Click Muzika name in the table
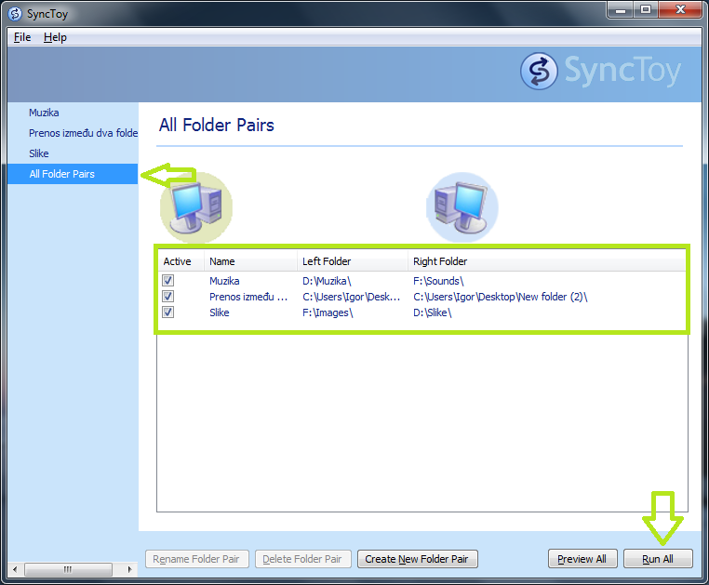 pyautogui.click(x=224, y=281)
